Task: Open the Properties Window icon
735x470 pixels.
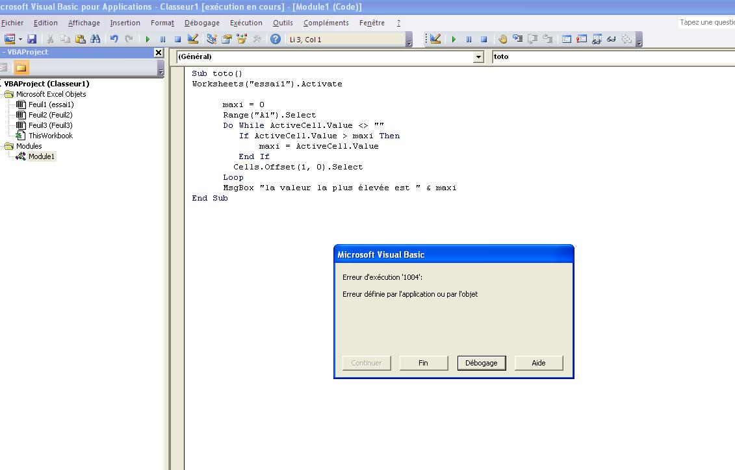Action: tap(227, 40)
